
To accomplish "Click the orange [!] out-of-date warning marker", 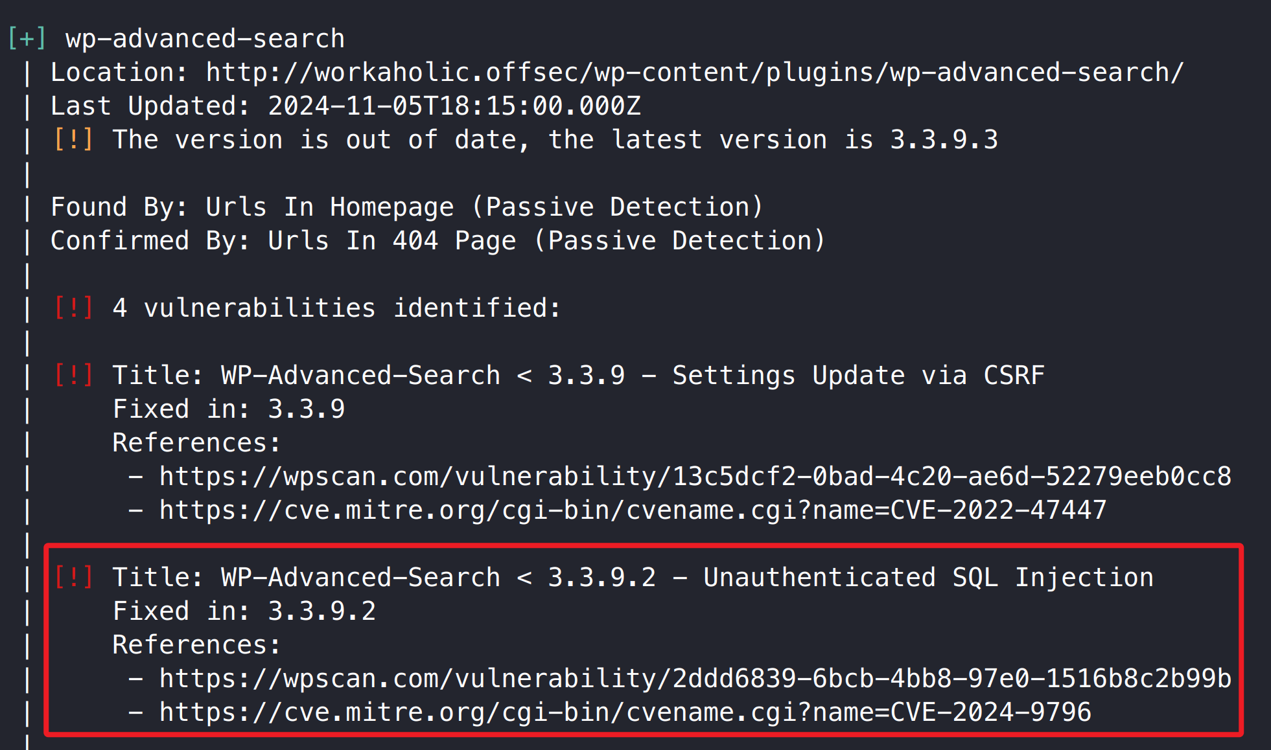I will (x=74, y=140).
